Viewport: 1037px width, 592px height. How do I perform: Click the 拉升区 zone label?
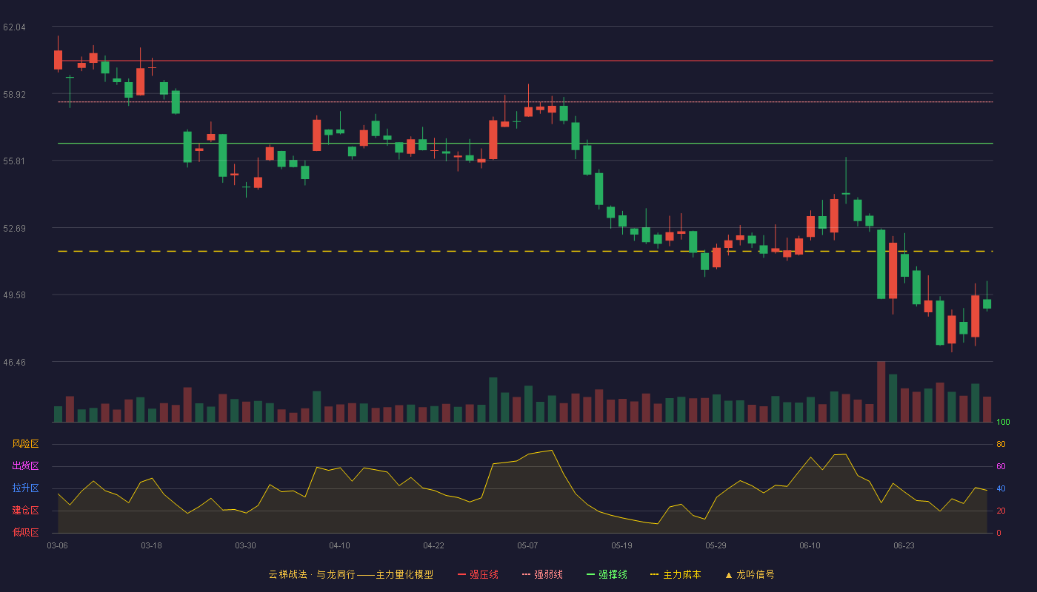pyautogui.click(x=25, y=488)
